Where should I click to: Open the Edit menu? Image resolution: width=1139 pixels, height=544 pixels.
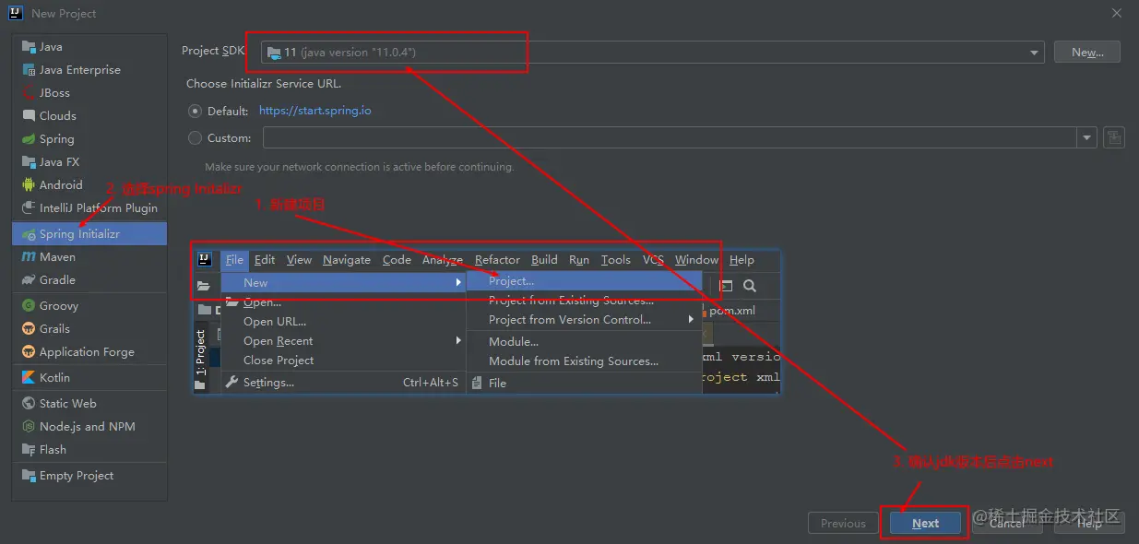(265, 260)
